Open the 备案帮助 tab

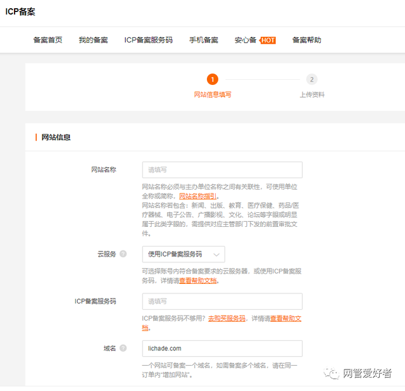pos(306,40)
